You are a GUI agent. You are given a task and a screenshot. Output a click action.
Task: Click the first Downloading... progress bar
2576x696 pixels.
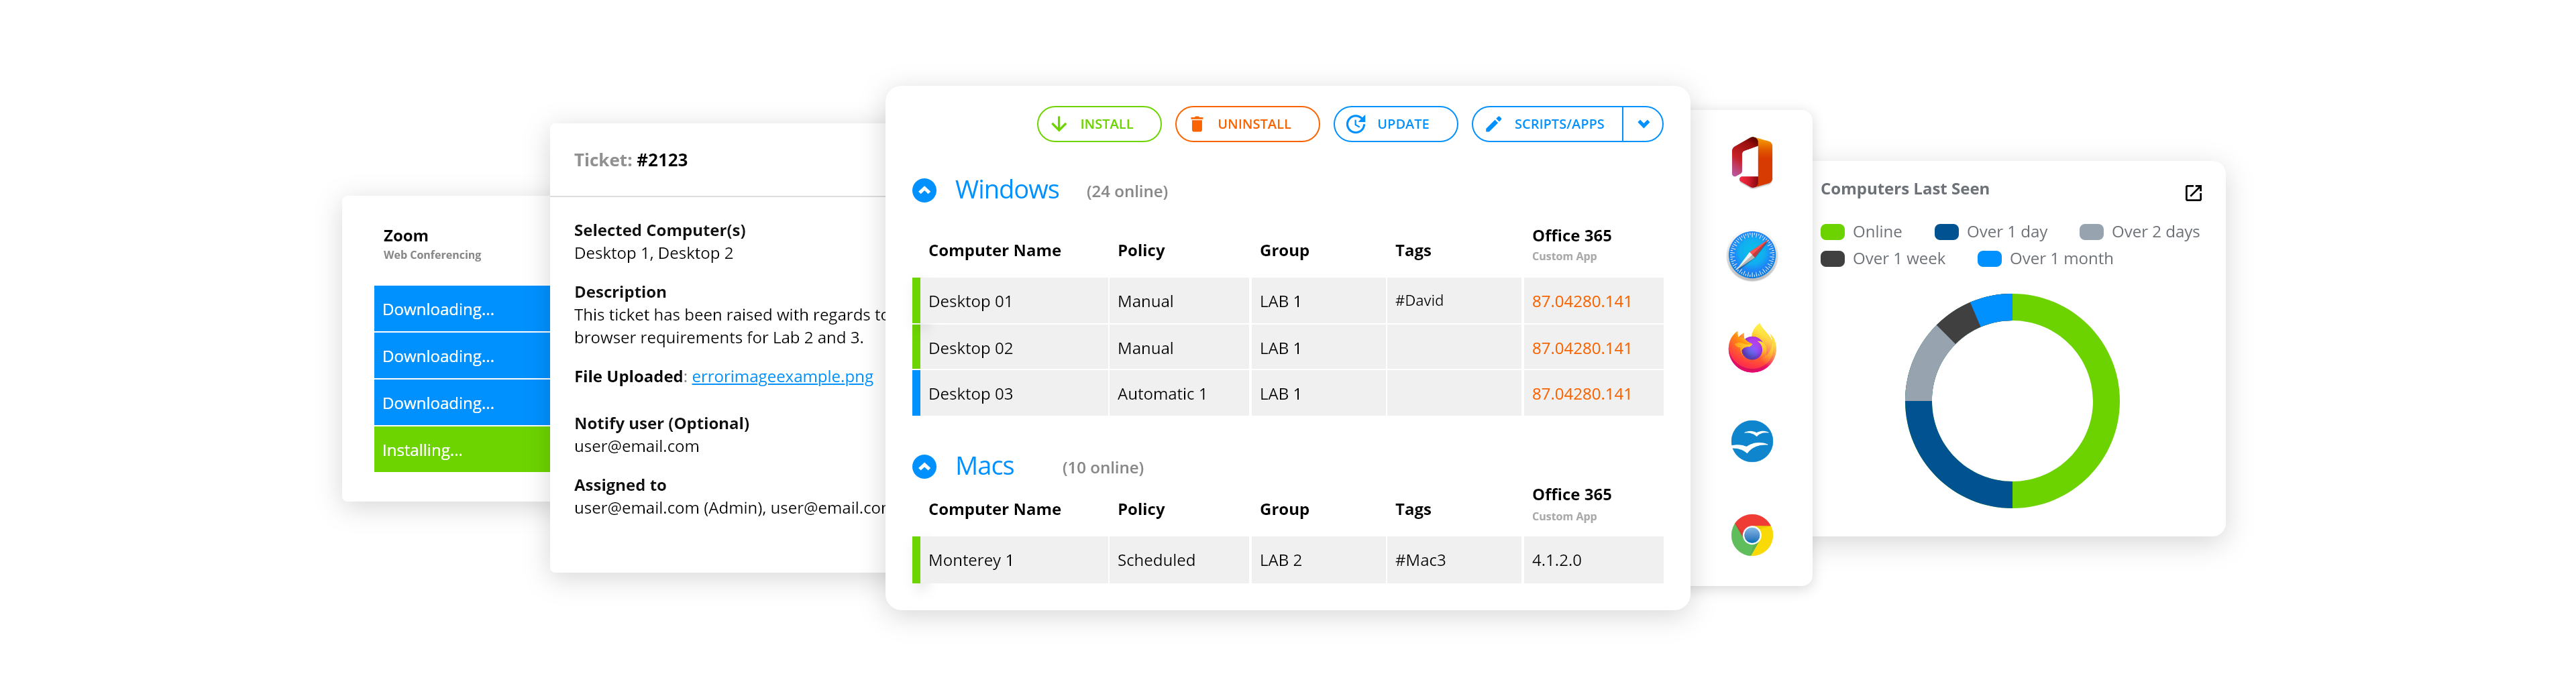point(462,309)
